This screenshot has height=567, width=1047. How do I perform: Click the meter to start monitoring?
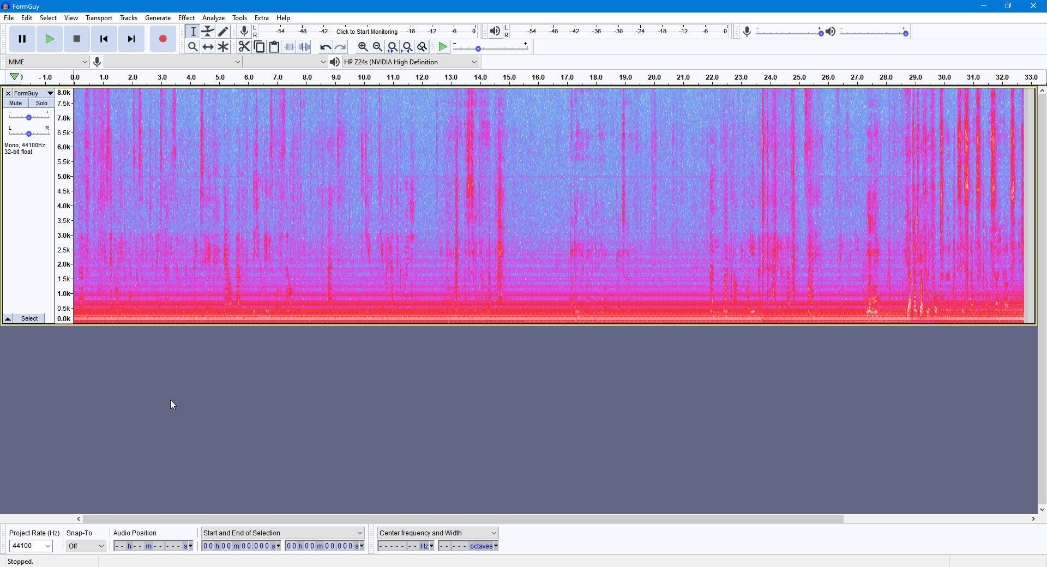tap(366, 32)
